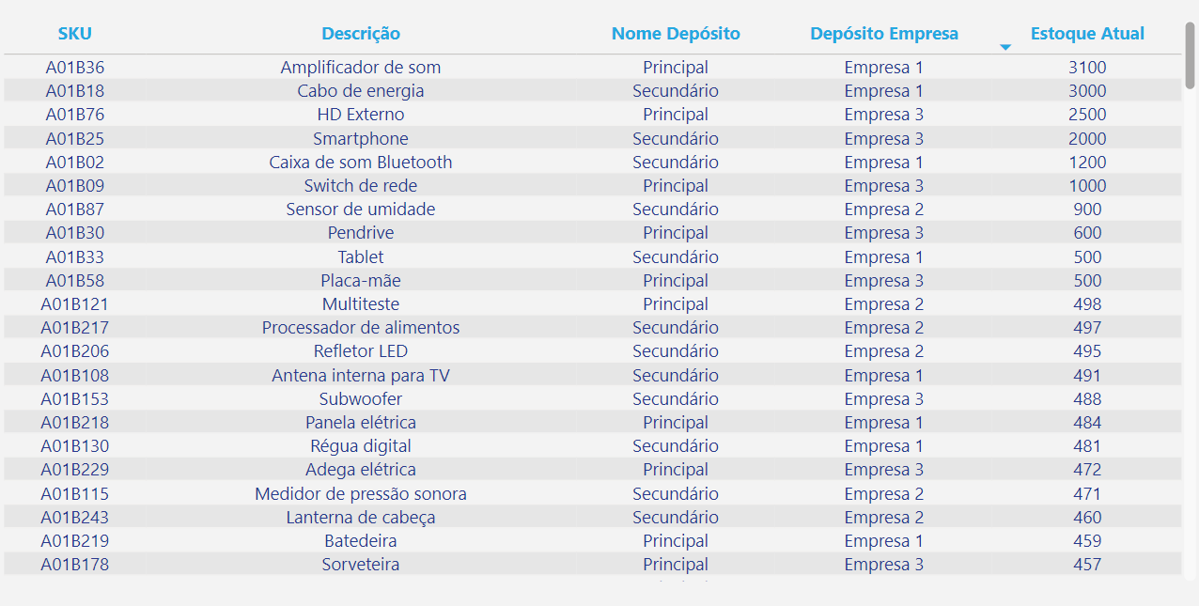
Task: Sort by the Descrição column header
Action: click(360, 33)
